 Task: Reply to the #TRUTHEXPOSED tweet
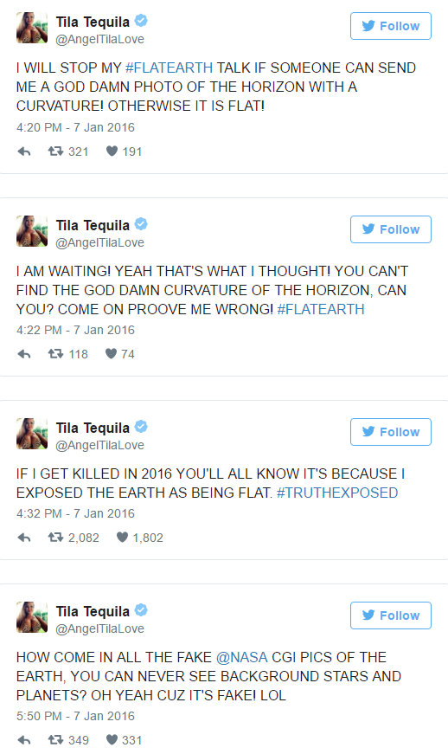[x=24, y=538]
